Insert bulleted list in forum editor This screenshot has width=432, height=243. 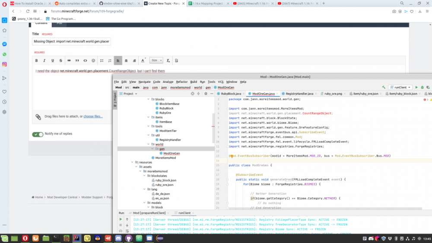[x=102, y=60]
